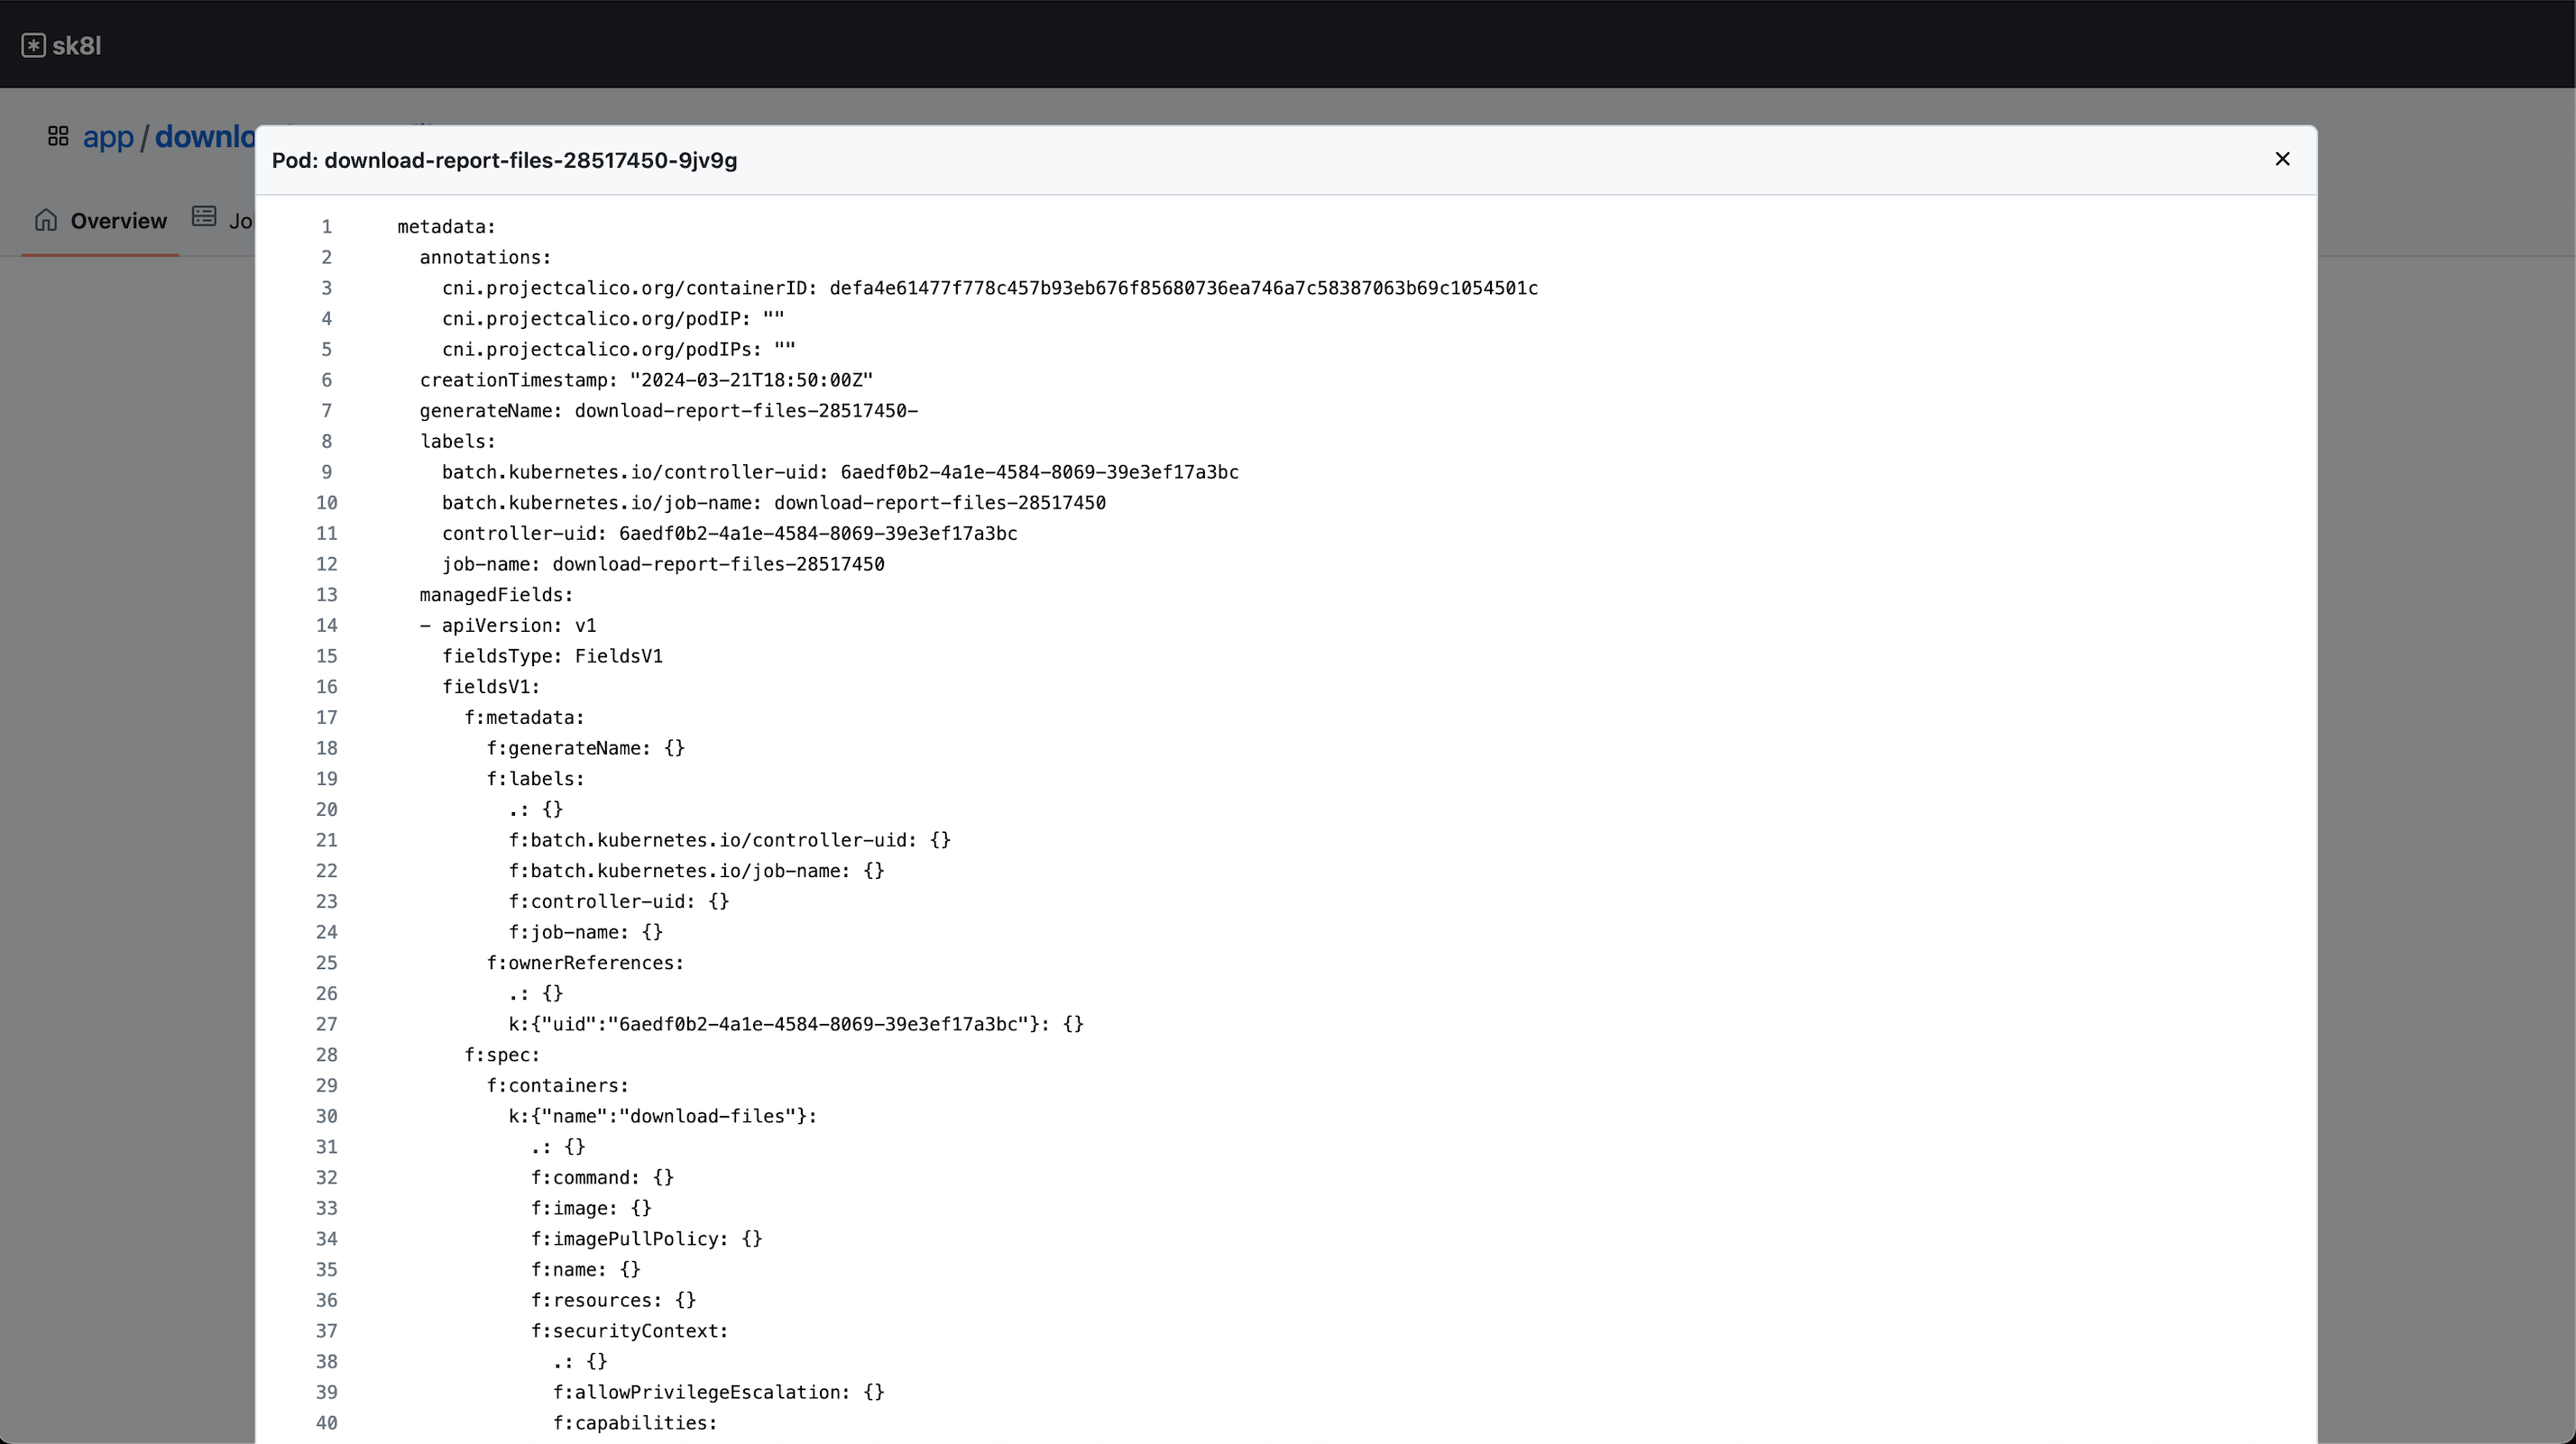
Task: Open the Overview tab
Action: 118,221
